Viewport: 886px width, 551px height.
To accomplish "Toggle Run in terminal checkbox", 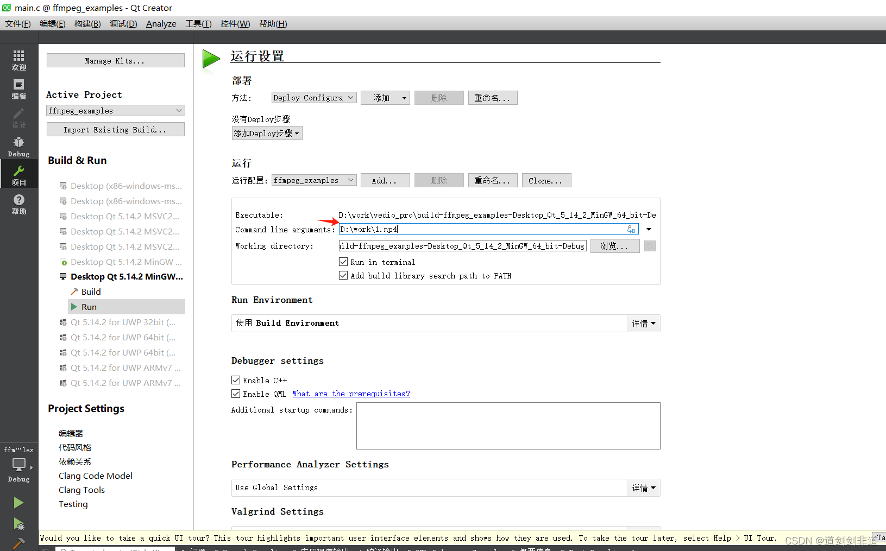I will pyautogui.click(x=343, y=262).
